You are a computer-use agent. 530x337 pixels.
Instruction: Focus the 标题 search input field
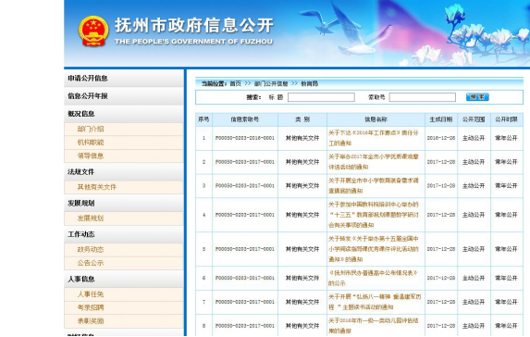pyautogui.click(x=321, y=97)
